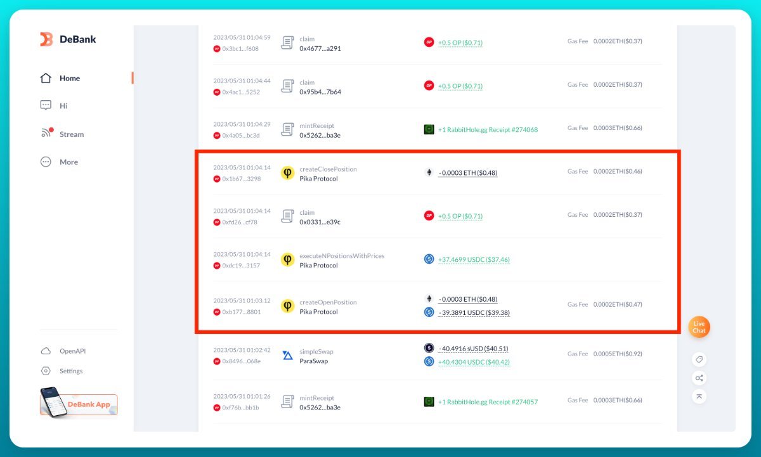Open contract address 0x95b4...7b64
The image size is (761, 457).
(x=320, y=92)
